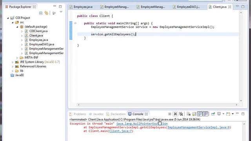Screen dimensions: 251x141
Task: Open Display Selected Console dropdown arrow
Action: pyautogui.click(x=223, y=114)
